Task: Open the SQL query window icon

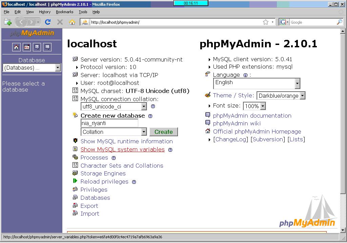Action: tap(27, 47)
